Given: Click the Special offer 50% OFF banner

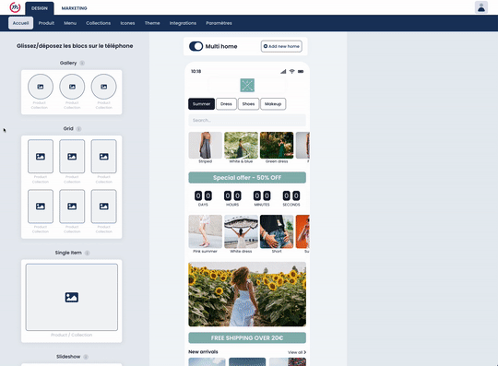Looking at the screenshot, I should coord(247,177).
